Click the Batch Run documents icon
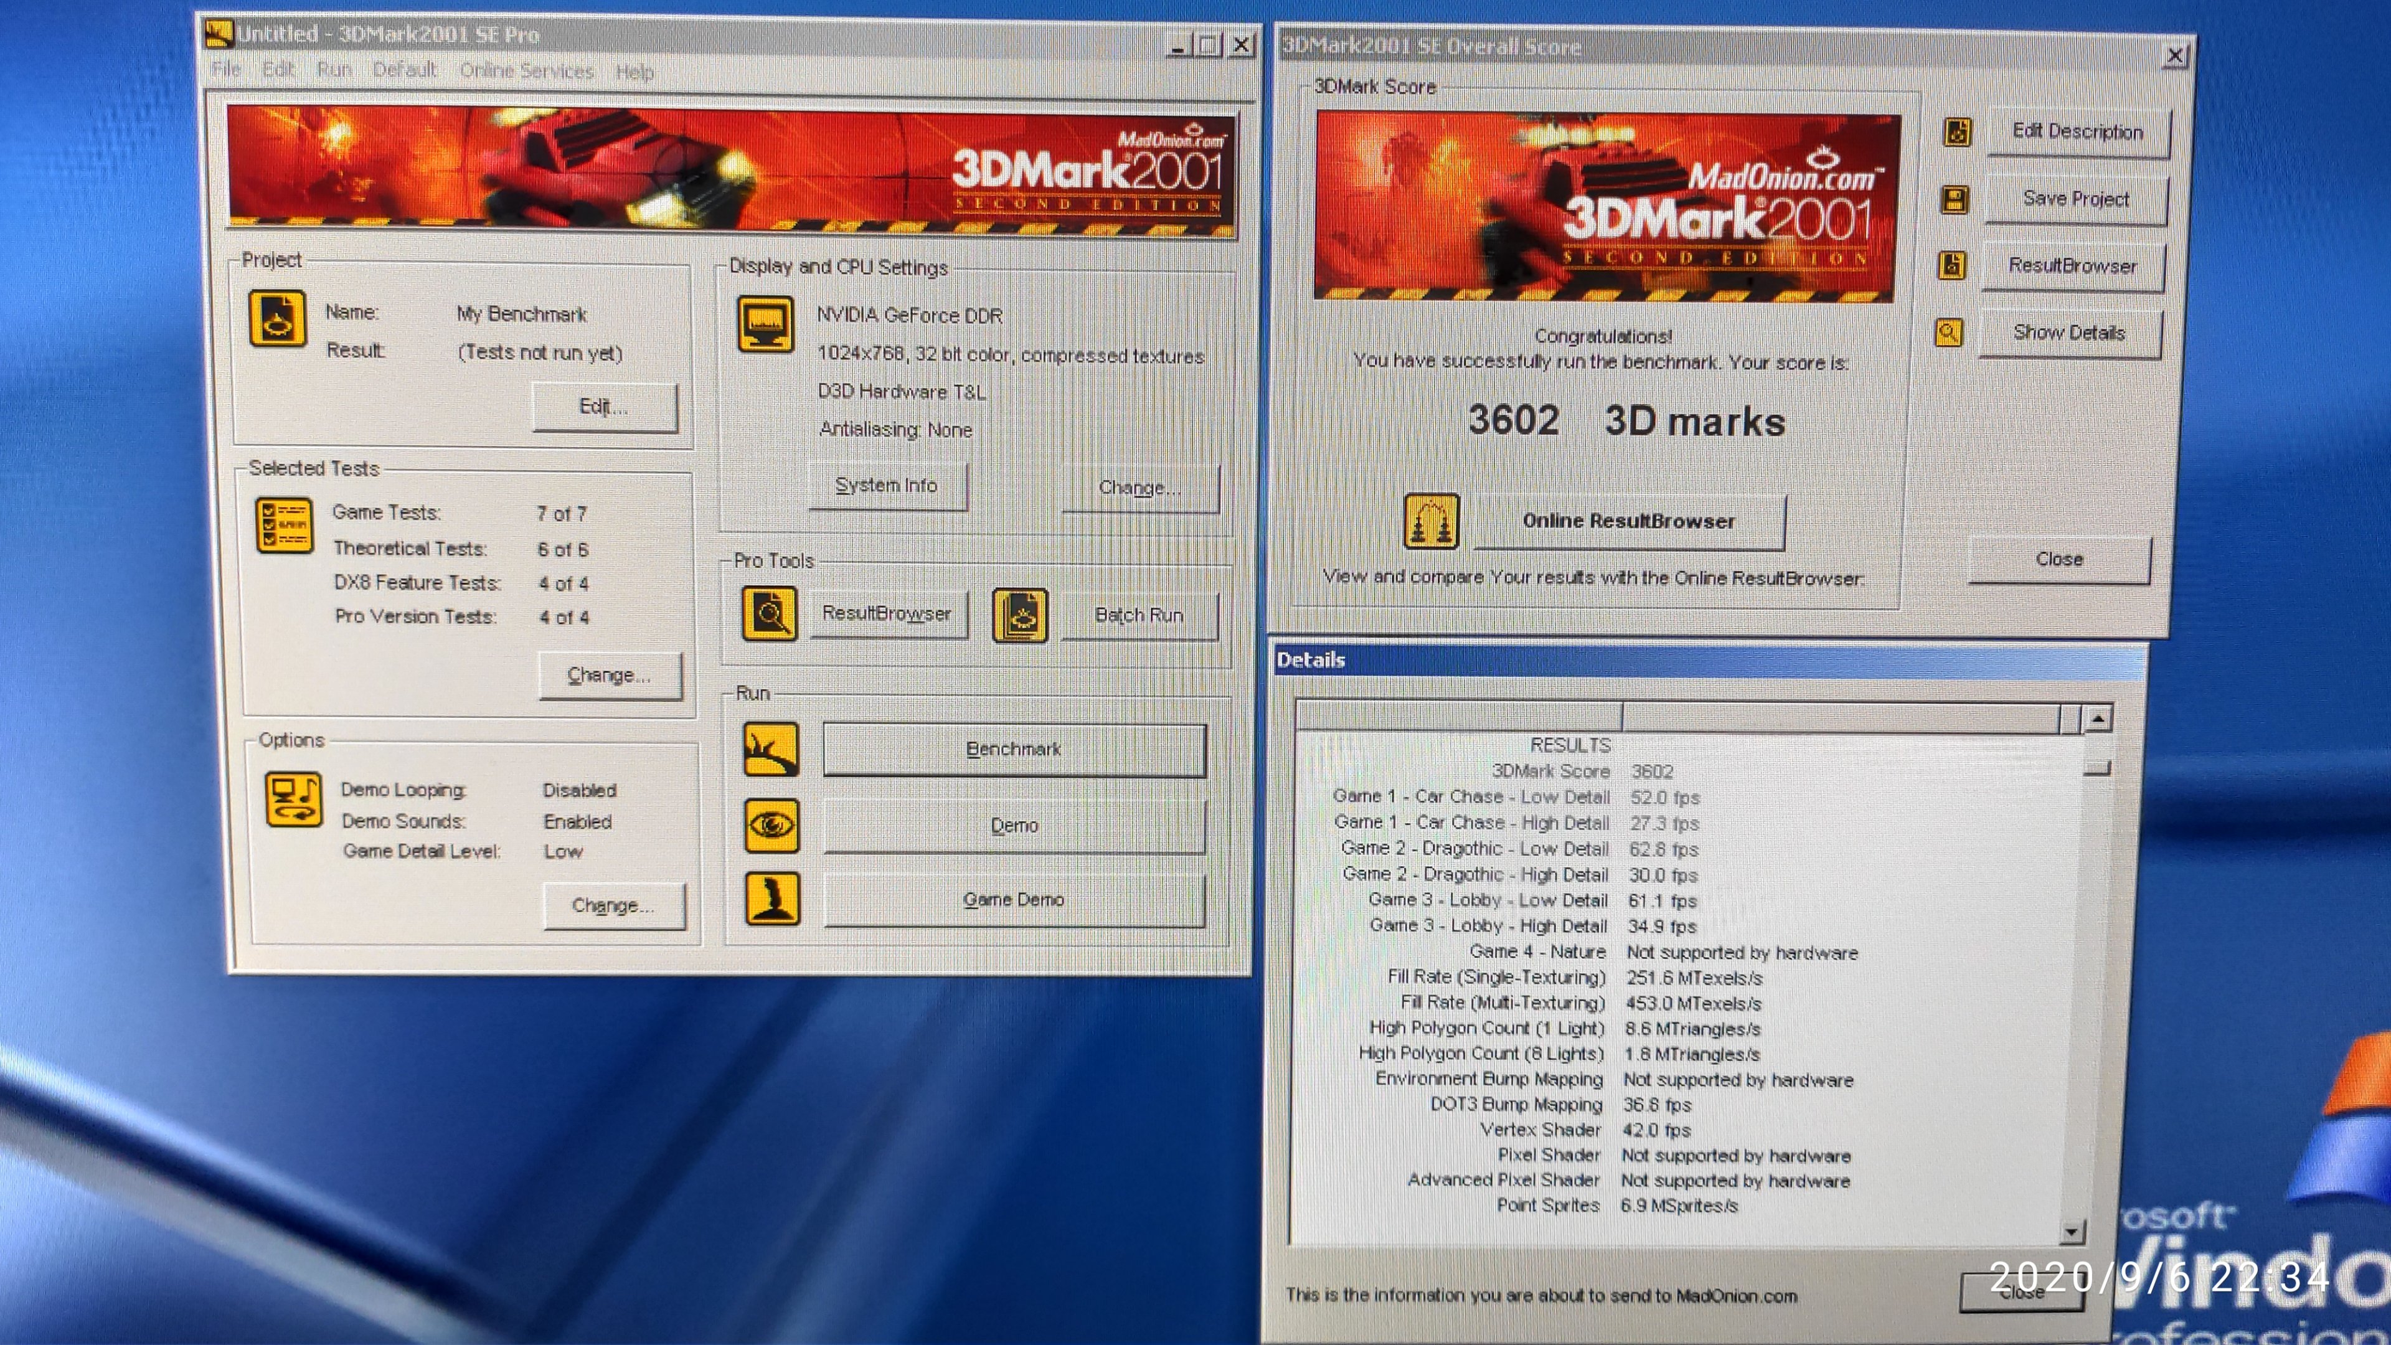Screen dimensions: 2391x1345 point(1021,615)
